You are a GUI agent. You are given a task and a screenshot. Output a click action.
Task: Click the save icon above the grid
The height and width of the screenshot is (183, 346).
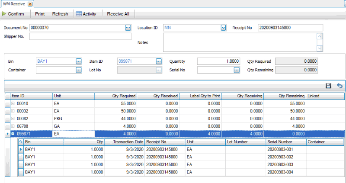[328, 86]
